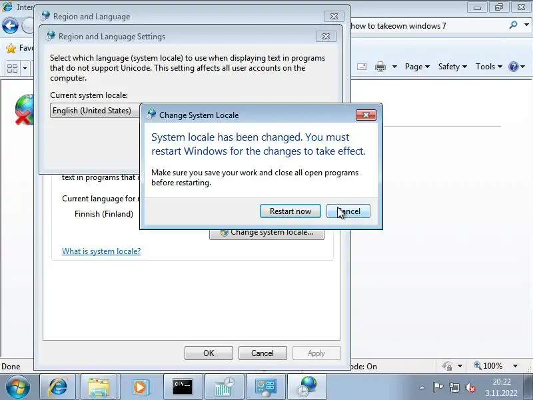Open zoom level 100% control
This screenshot has height=400, width=533.
[488, 366]
